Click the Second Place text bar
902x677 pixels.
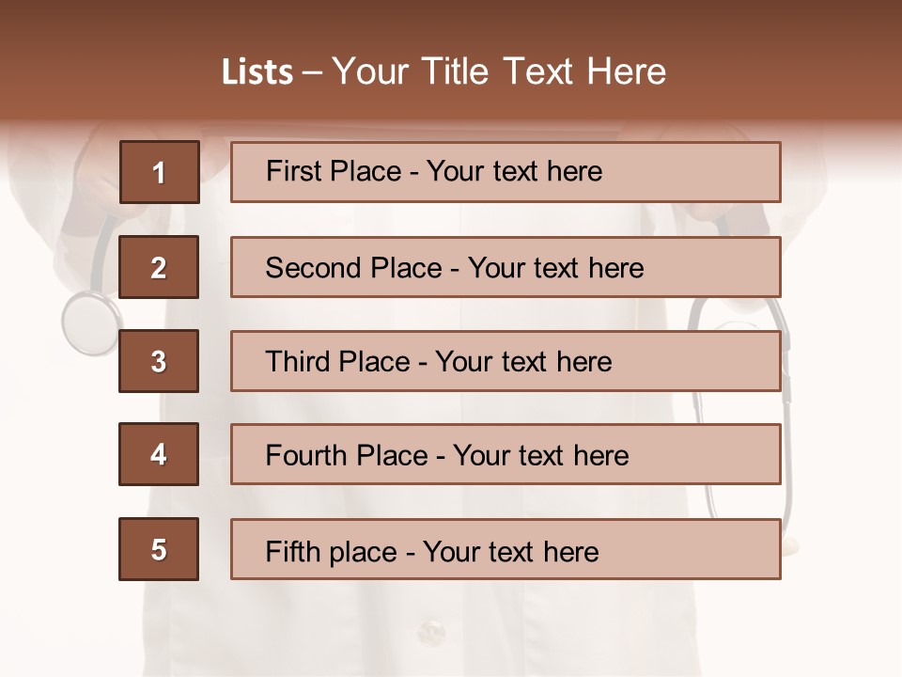pos(505,267)
